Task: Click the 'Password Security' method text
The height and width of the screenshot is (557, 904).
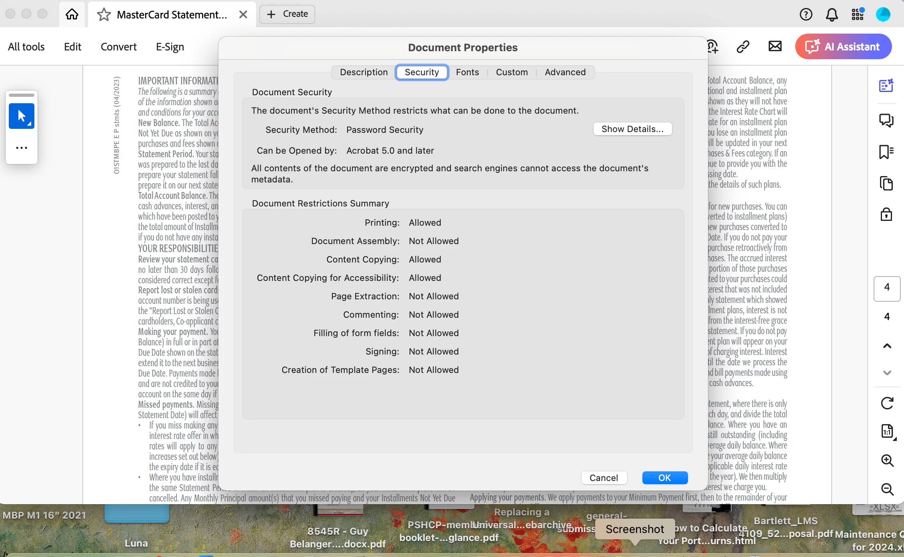Action: click(385, 130)
